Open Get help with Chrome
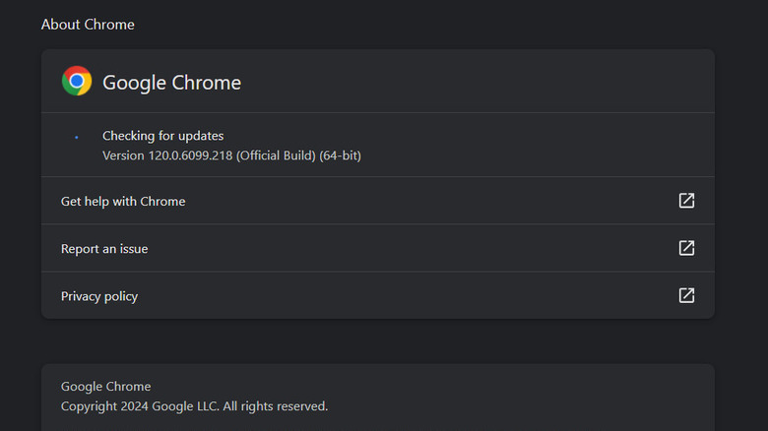The image size is (768, 431). [x=123, y=201]
